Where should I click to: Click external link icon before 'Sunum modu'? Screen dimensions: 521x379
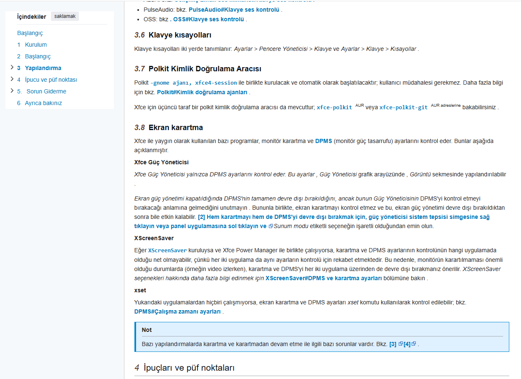271,226
